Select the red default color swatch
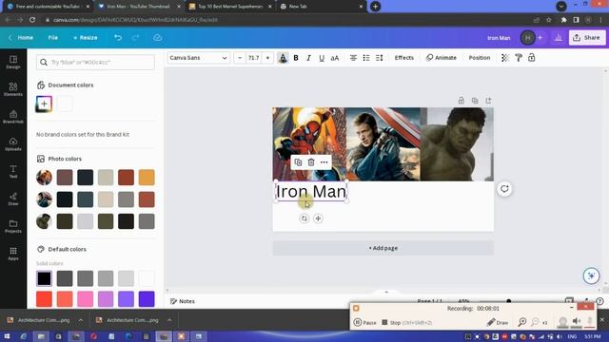 coord(44,299)
